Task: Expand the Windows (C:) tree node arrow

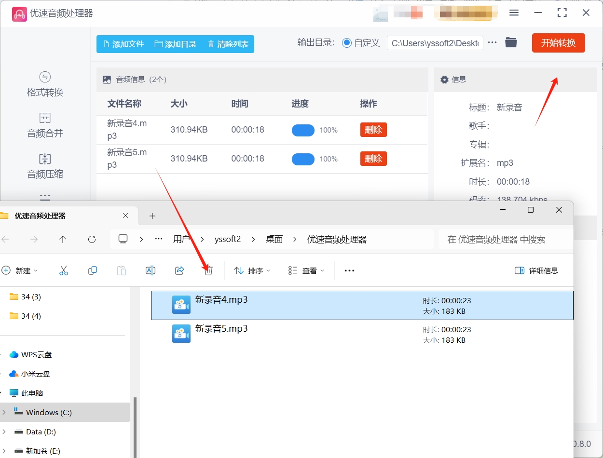Action: (x=4, y=412)
